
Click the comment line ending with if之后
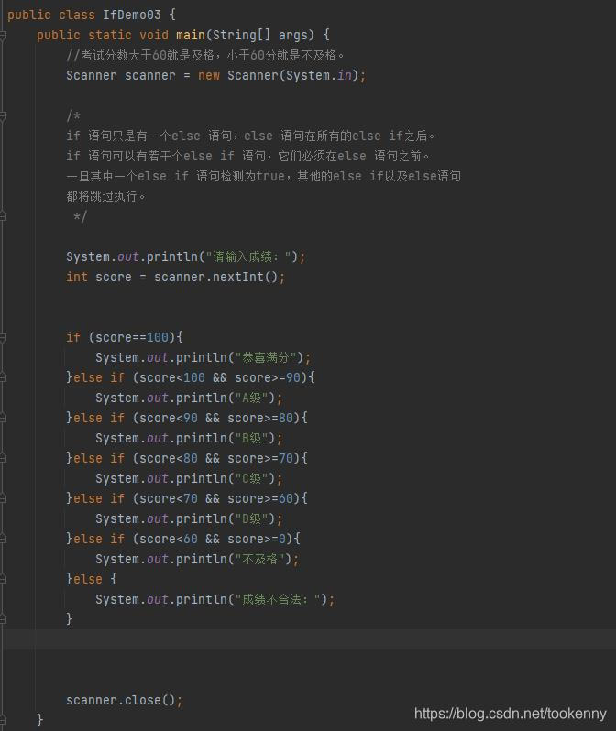[250, 136]
